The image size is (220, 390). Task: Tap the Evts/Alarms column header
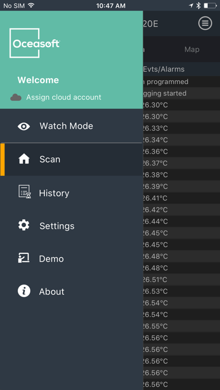(164, 69)
